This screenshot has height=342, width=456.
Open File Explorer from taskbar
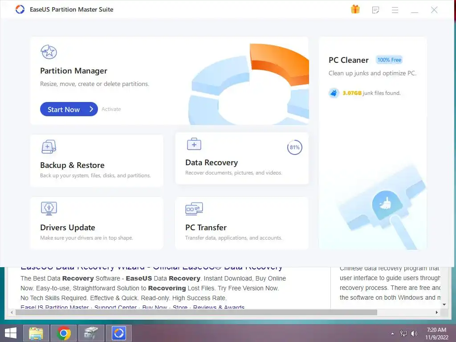click(x=36, y=333)
